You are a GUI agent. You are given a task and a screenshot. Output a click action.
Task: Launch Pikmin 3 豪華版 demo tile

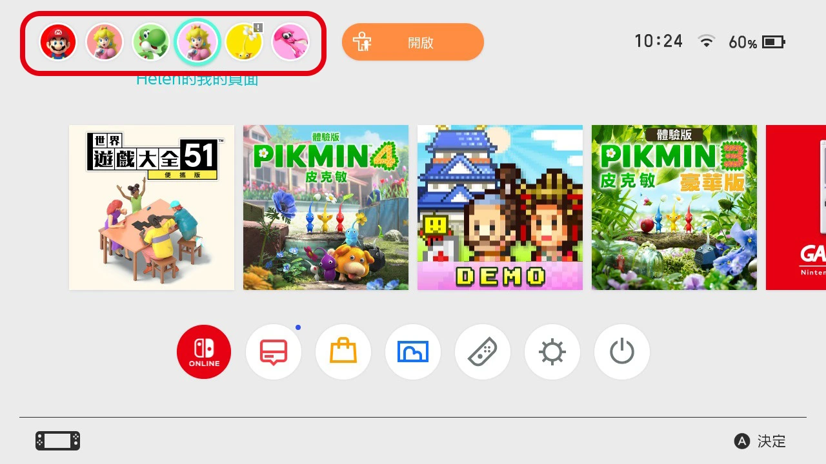coord(674,208)
